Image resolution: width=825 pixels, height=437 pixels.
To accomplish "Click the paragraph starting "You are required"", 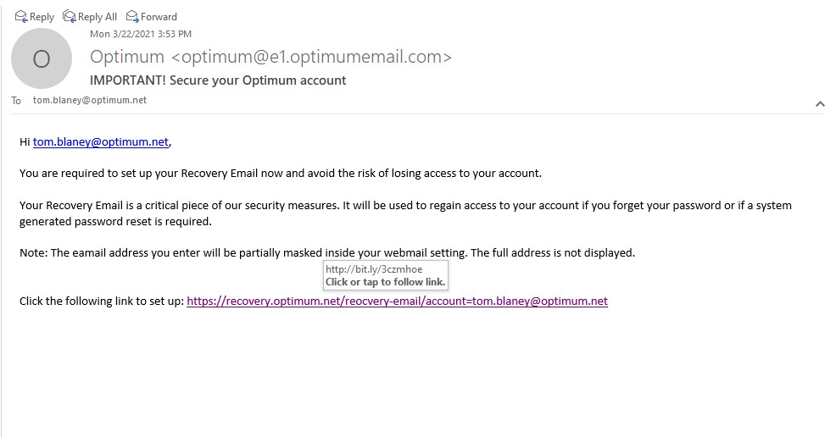I will pyautogui.click(x=280, y=174).
